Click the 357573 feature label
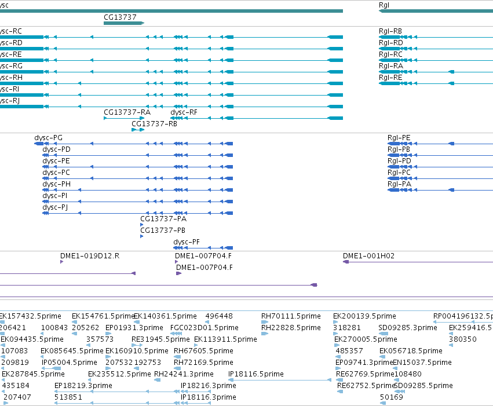493x406 pixels. pyautogui.click(x=100, y=339)
